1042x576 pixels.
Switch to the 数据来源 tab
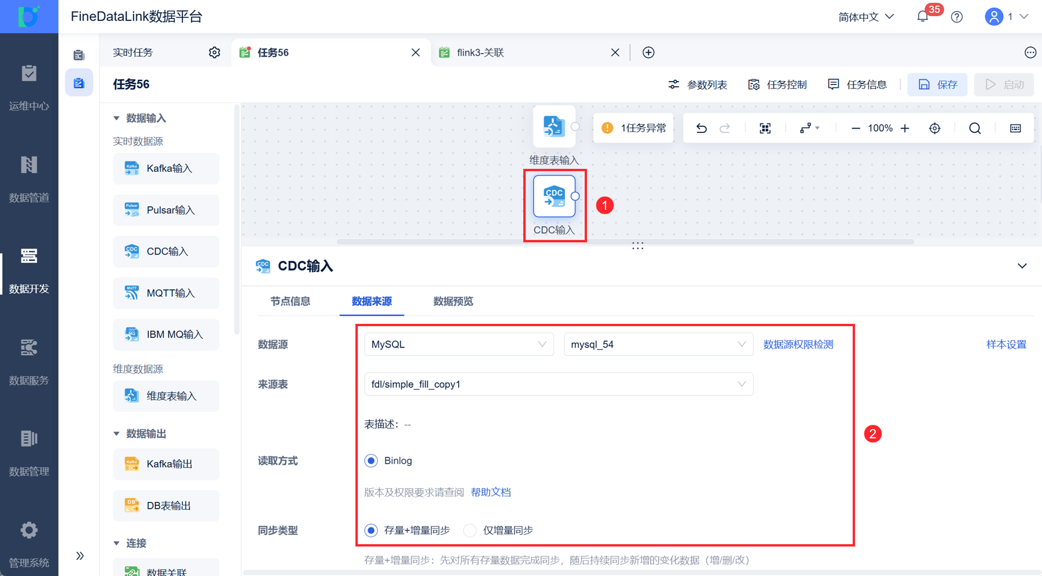[x=372, y=301]
